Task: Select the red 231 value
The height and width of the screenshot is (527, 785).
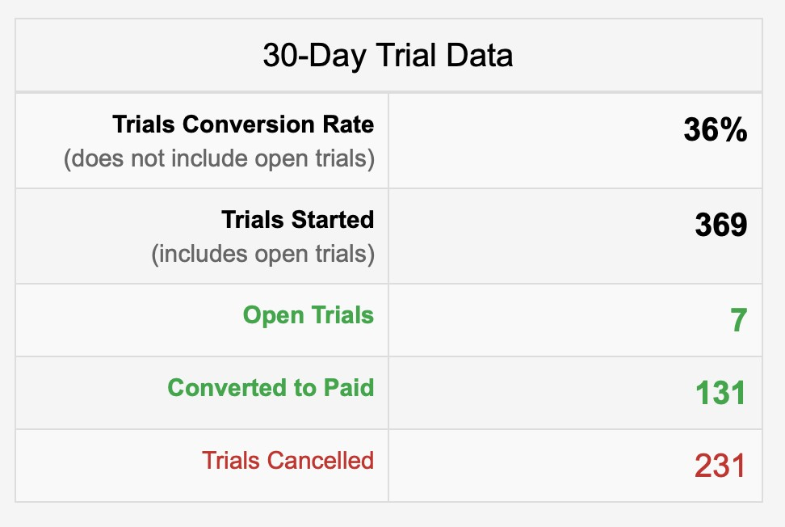Action: (x=720, y=466)
